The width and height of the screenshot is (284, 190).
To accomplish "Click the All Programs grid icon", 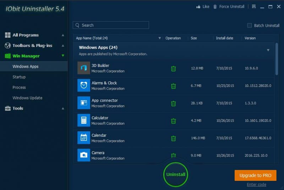I will click(7, 35).
